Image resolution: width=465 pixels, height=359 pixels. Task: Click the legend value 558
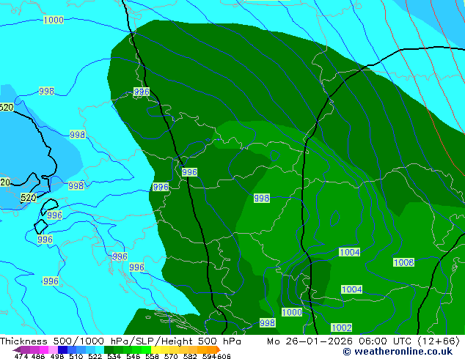point(152,356)
